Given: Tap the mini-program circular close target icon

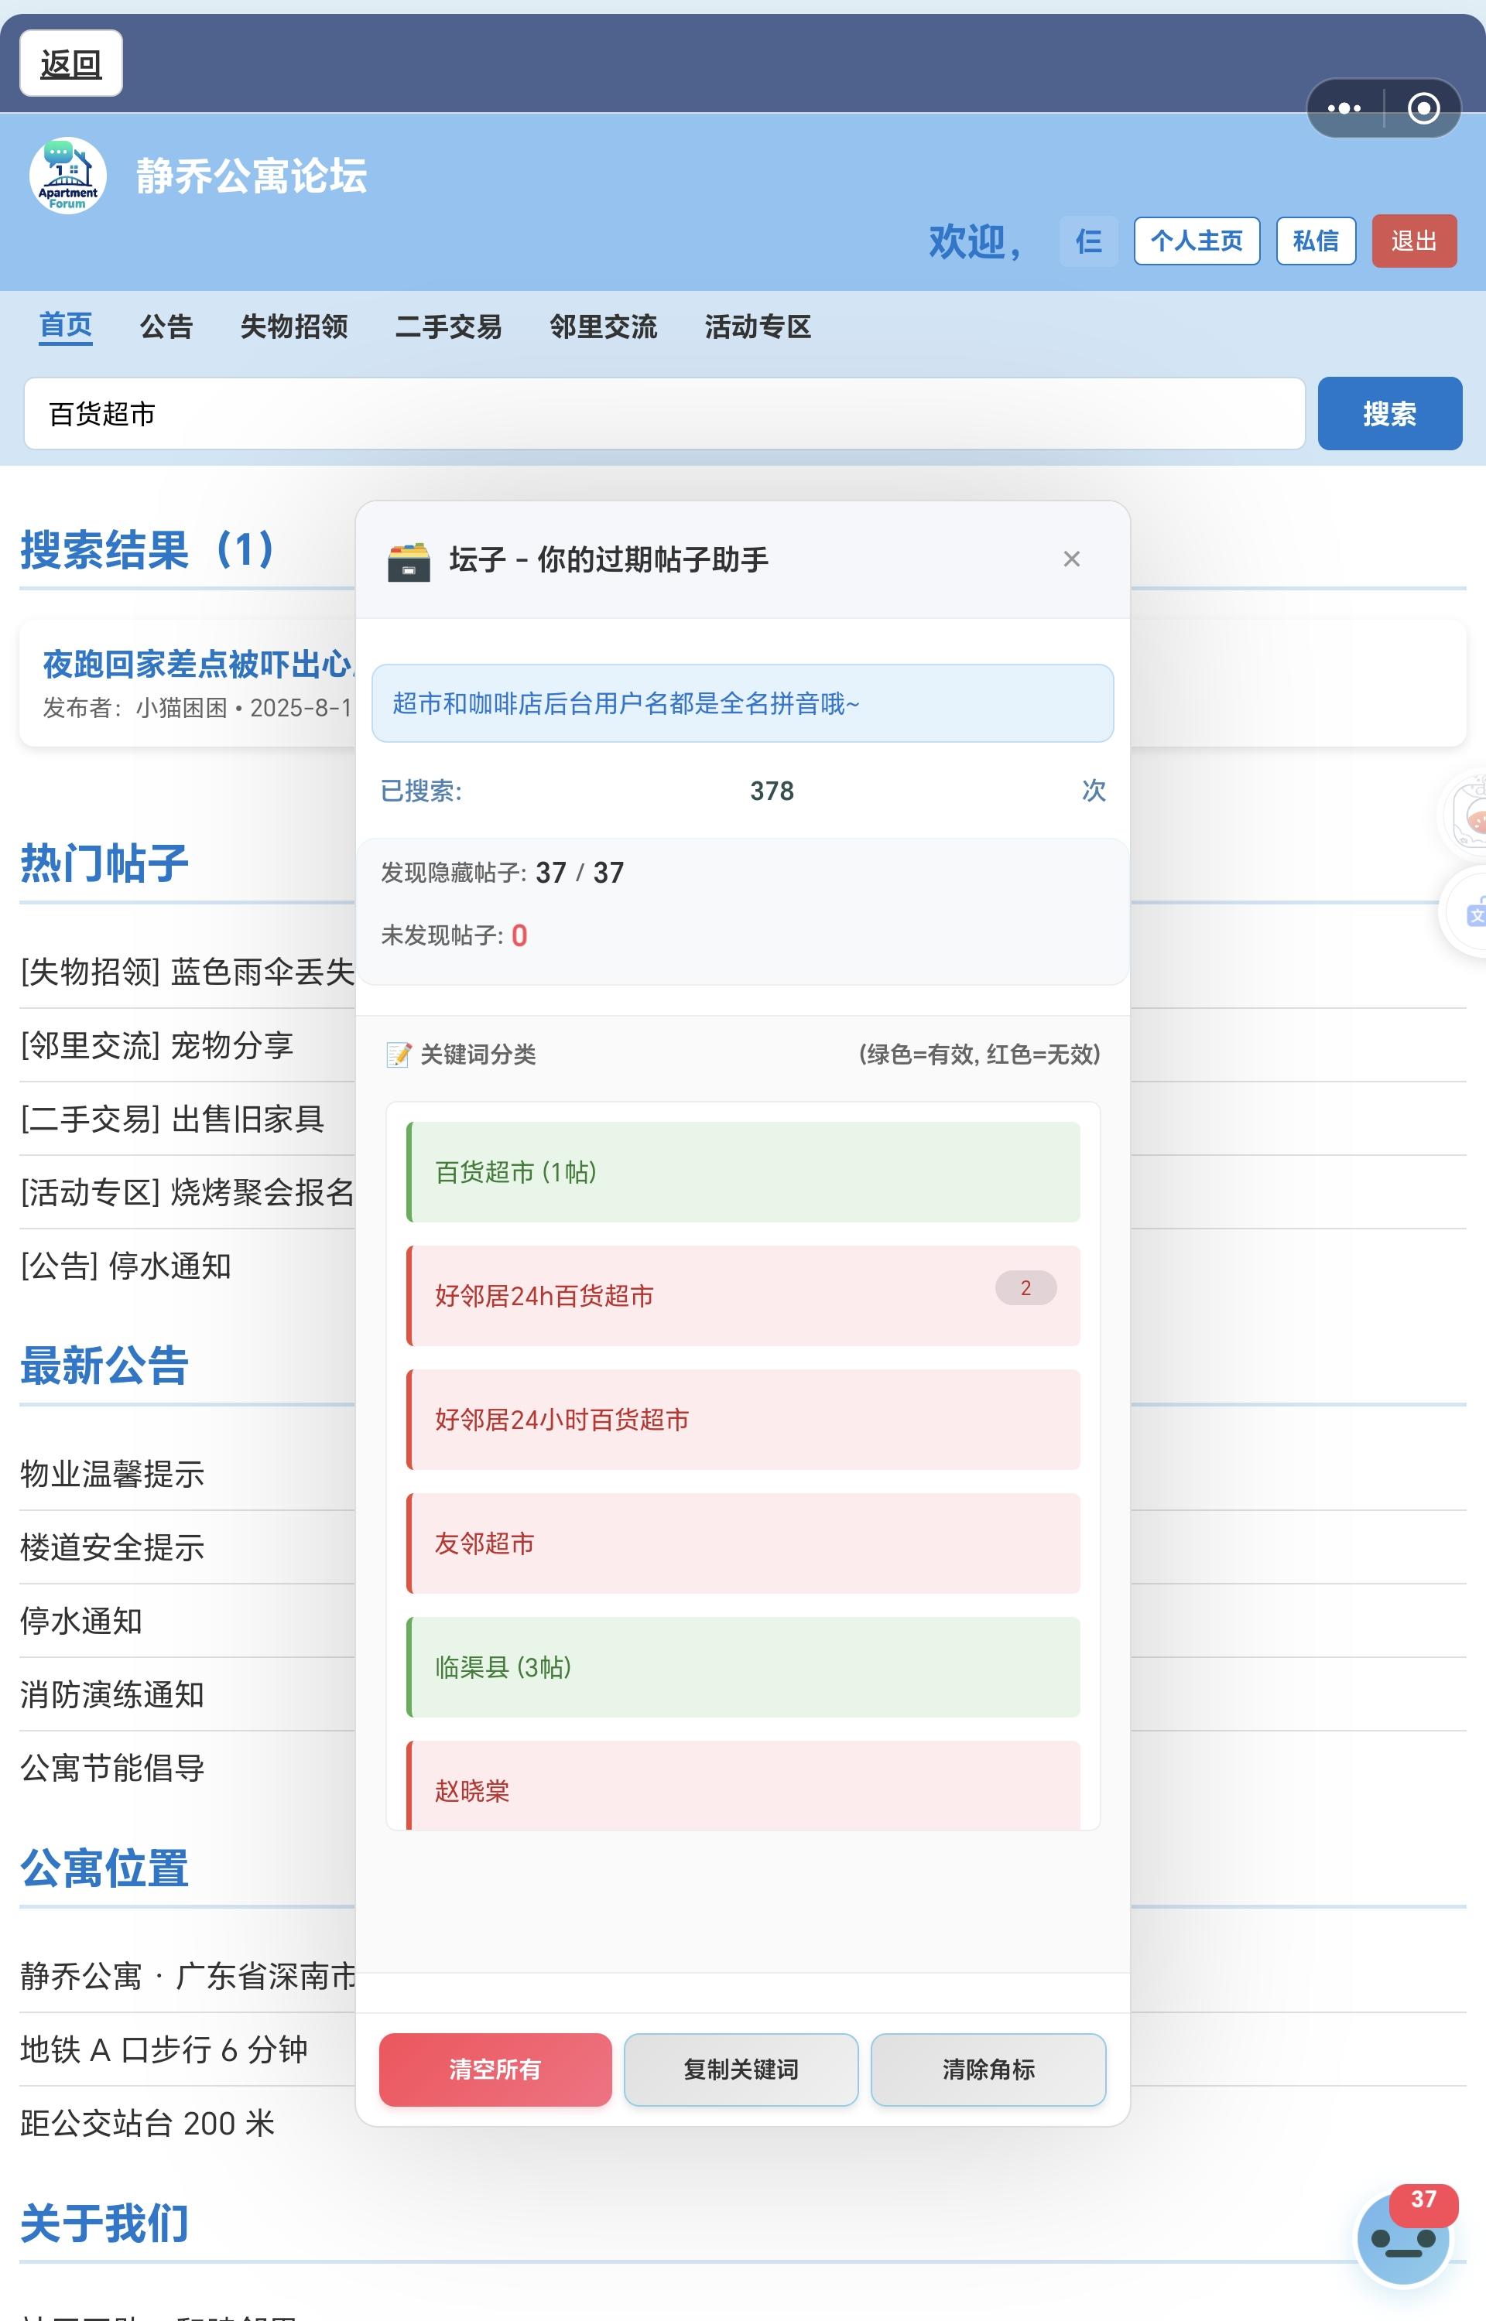Looking at the screenshot, I should point(1423,108).
